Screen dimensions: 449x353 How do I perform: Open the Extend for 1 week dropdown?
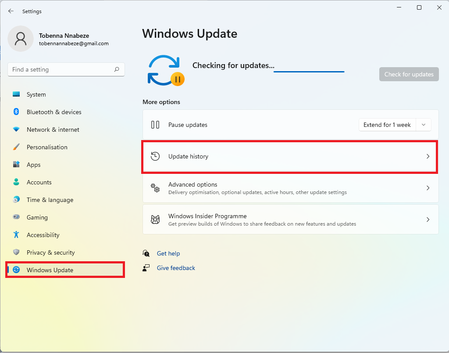(x=395, y=125)
